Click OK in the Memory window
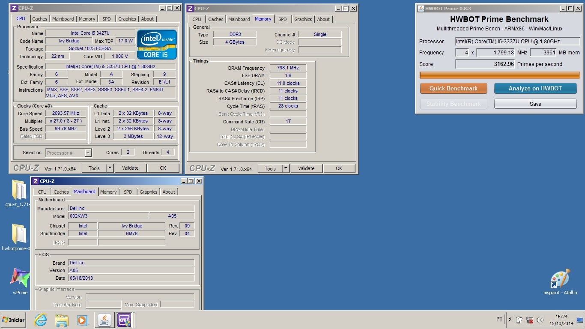This screenshot has height=329, width=585. point(339,168)
